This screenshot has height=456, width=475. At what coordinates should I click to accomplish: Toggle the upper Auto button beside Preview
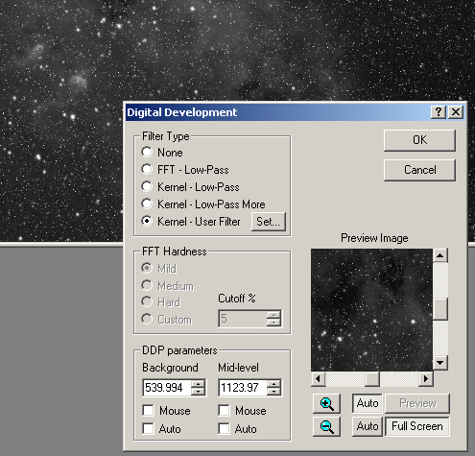pyautogui.click(x=368, y=403)
